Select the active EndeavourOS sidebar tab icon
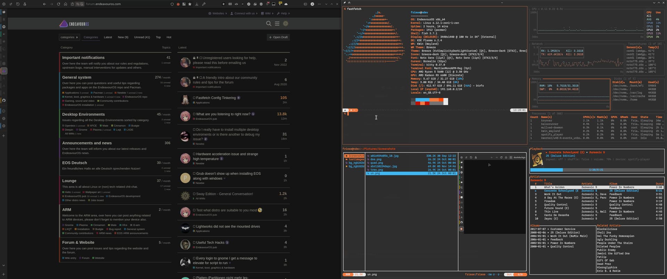The image size is (667, 279). (x=4, y=71)
